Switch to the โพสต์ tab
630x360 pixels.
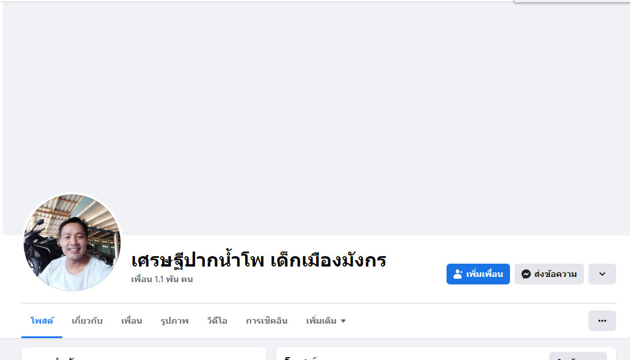(42, 321)
